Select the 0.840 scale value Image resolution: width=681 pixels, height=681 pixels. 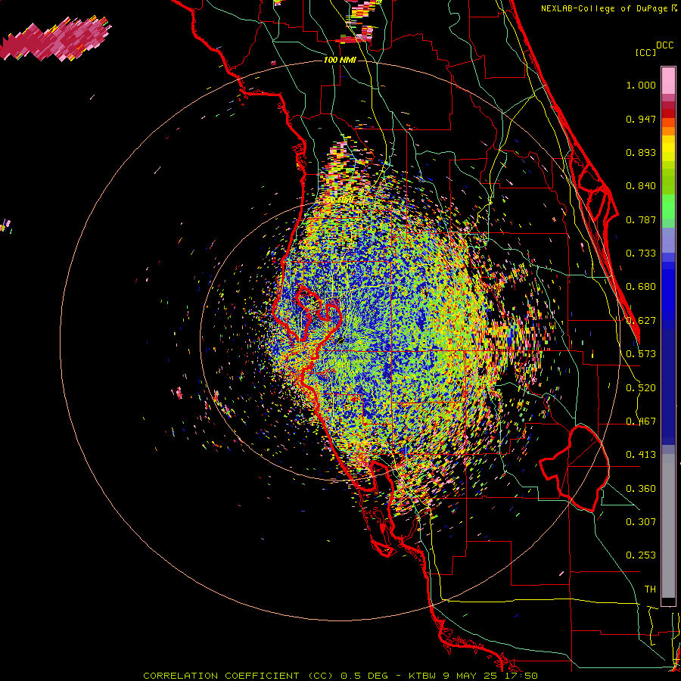pyautogui.click(x=641, y=186)
